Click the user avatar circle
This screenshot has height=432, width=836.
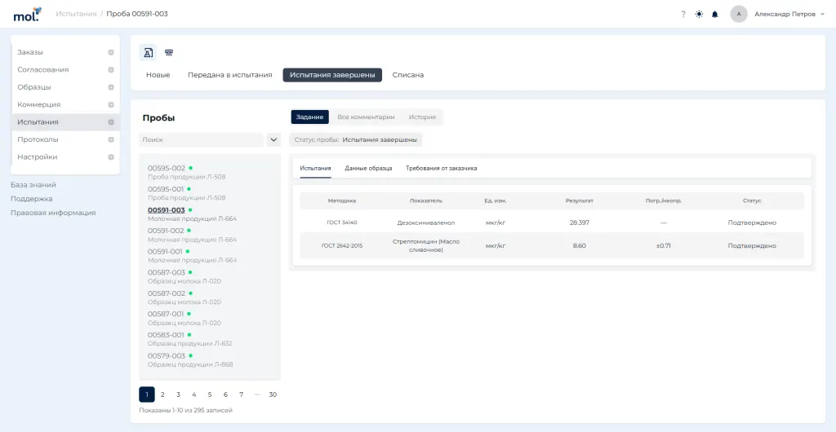tap(738, 14)
